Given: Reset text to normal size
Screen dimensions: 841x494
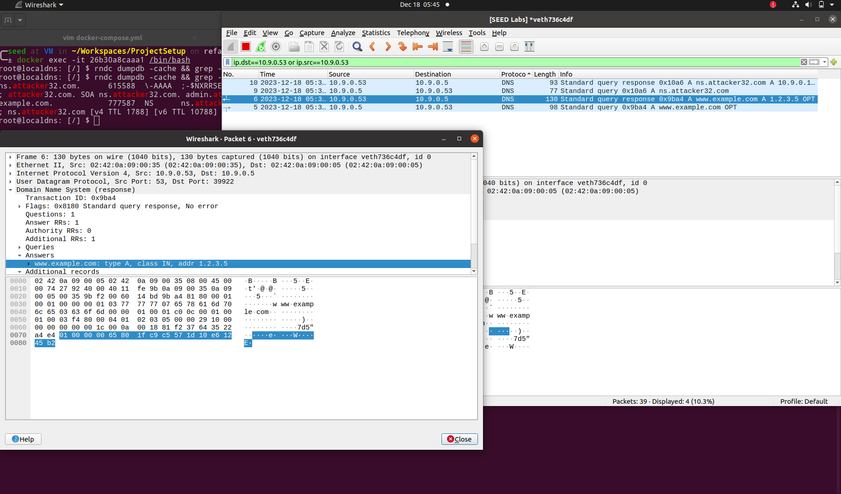Looking at the screenshot, I should tap(514, 46).
